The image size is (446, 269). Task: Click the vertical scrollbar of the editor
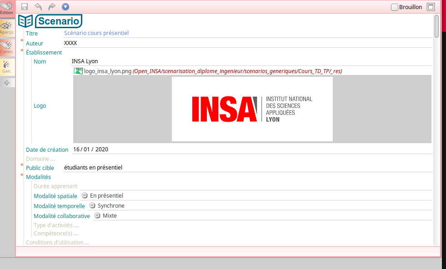pyautogui.click(x=437, y=26)
